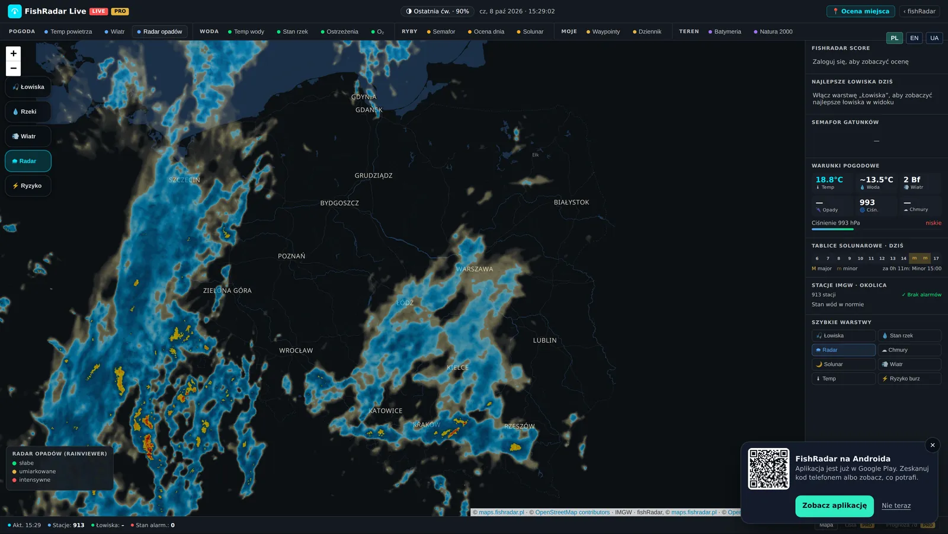This screenshot has width=948, height=534.
Task: Zoom in the map with plus button
Action: [x=13, y=53]
